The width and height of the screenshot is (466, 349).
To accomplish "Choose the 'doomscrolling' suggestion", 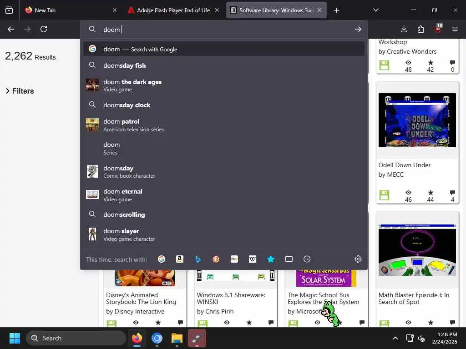I will point(224,214).
